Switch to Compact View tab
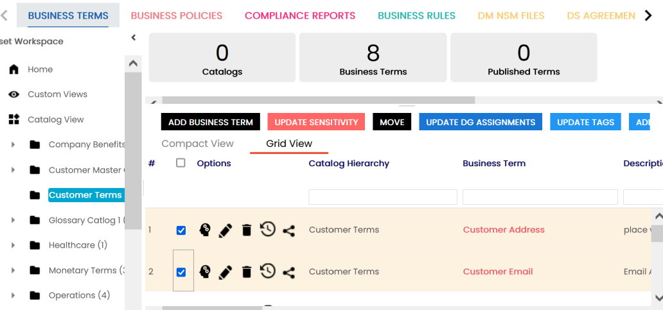The height and width of the screenshot is (310, 663). (197, 144)
